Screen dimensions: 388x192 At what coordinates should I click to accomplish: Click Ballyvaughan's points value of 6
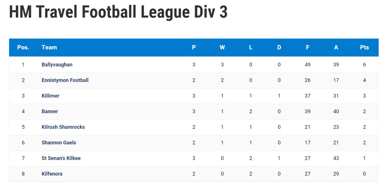(x=364, y=65)
